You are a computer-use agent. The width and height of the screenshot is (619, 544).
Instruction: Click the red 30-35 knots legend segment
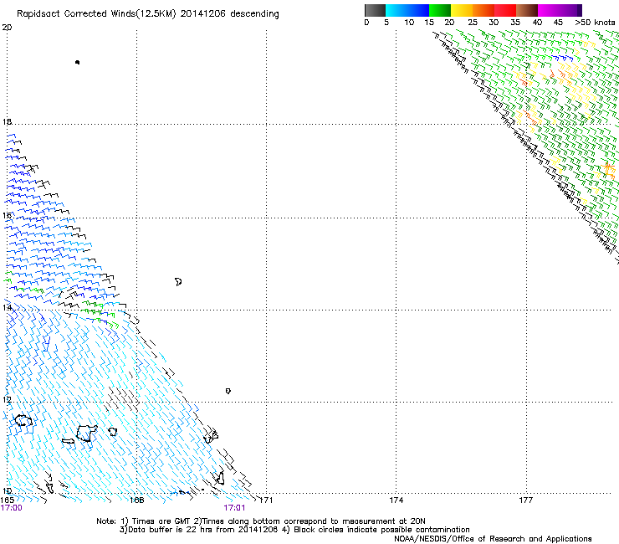(505, 10)
